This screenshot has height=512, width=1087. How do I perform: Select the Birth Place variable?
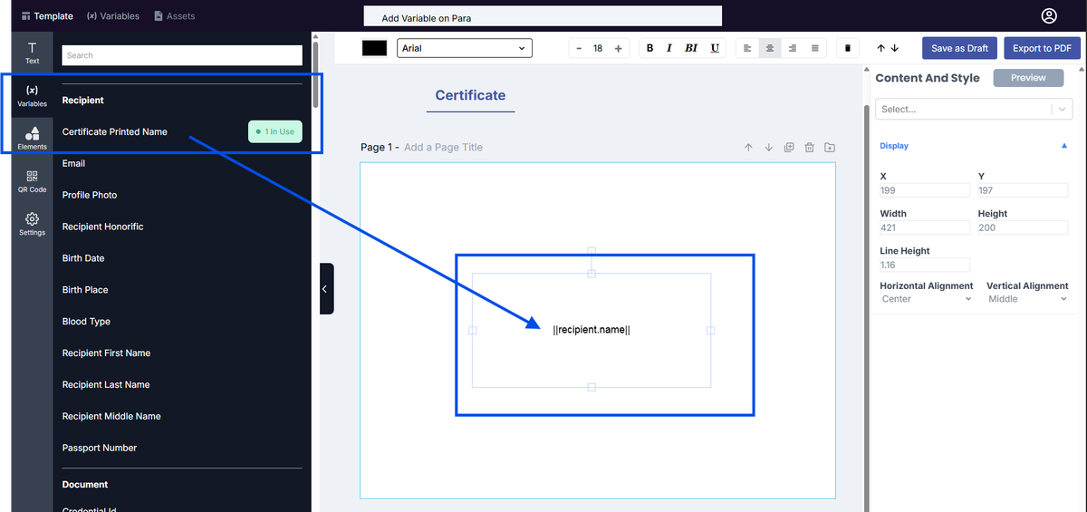[85, 290]
